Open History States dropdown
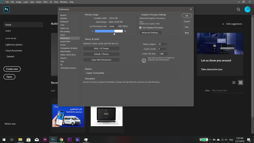The image size is (254, 143). pos(166,44)
